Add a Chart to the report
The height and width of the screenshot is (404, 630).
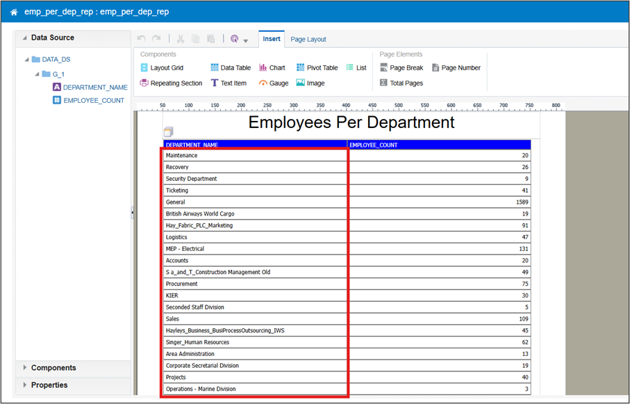[x=272, y=68]
